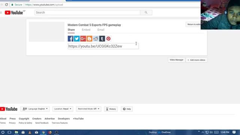Image resolution: width=240 pixels, height=135 pixels.
Task: Open Store icon on taskbar
Action: click(23, 132)
